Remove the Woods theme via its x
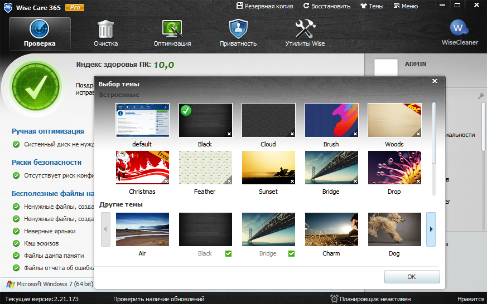The width and height of the screenshot is (487, 304). [418, 134]
